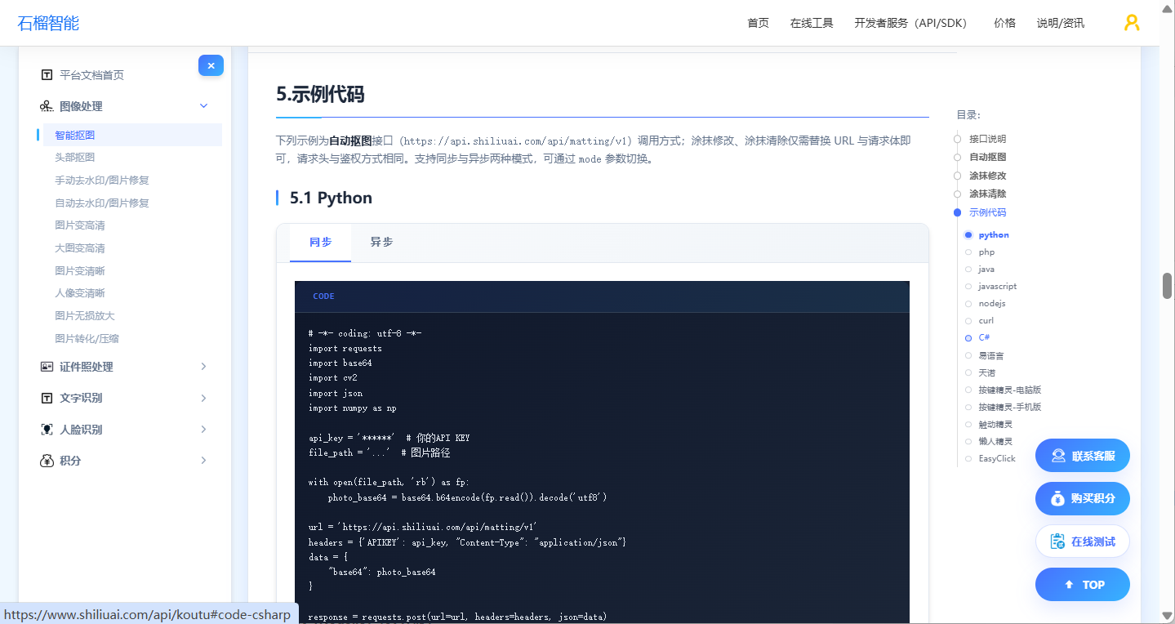Select 天诺 in the contents list
This screenshot has width=1175, height=624.
(987, 373)
